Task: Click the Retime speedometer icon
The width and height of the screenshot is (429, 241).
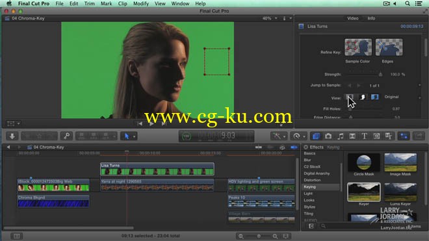Action: point(296,136)
